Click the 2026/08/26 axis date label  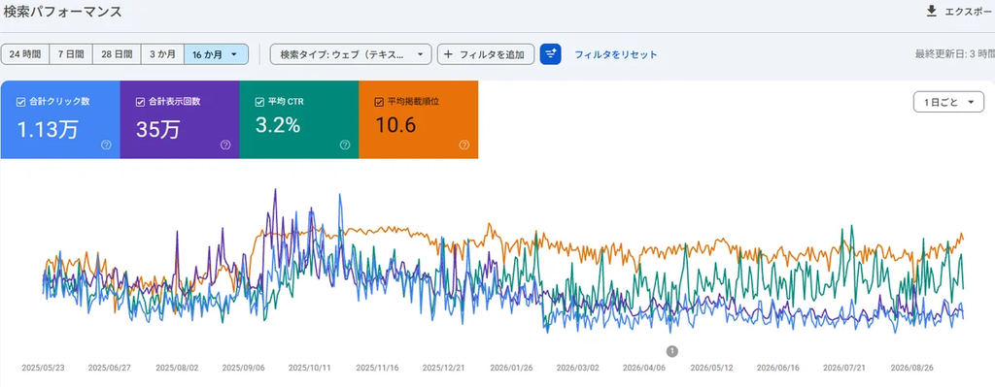[x=911, y=368]
